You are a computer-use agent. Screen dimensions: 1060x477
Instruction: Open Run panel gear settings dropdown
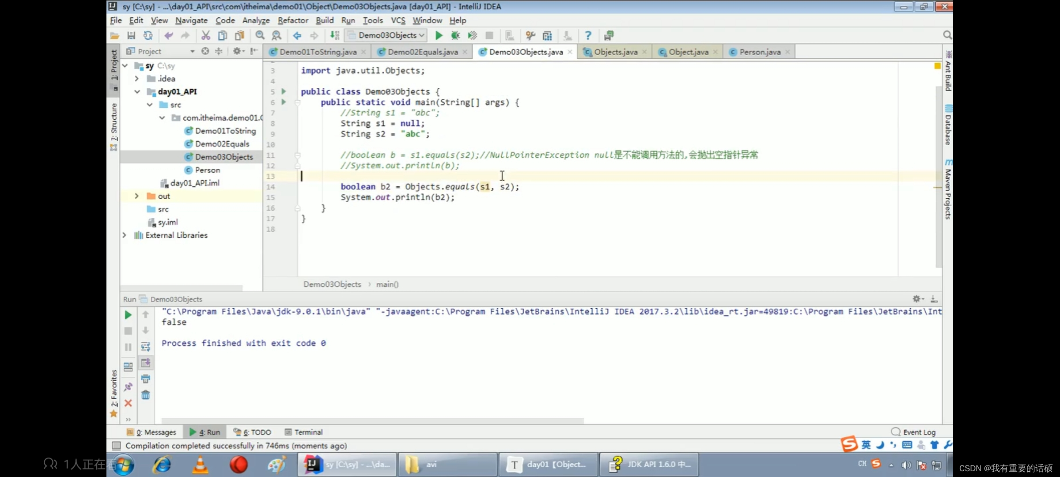[x=918, y=299]
